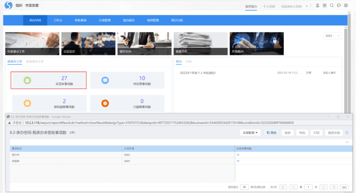The width and height of the screenshot is (356, 193).
Task: Click value 15 in 待签收 row
Action: [x=238, y=161]
